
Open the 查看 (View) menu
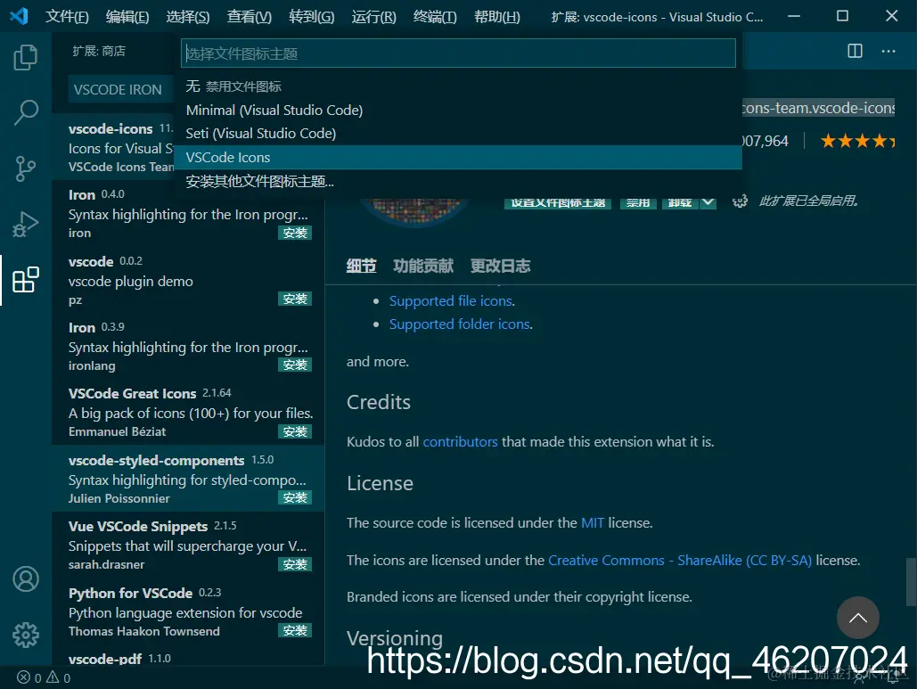250,16
